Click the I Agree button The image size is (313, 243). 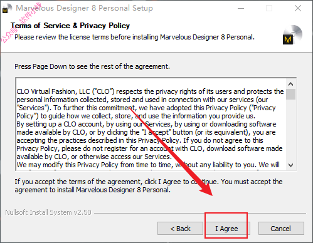click(228, 229)
